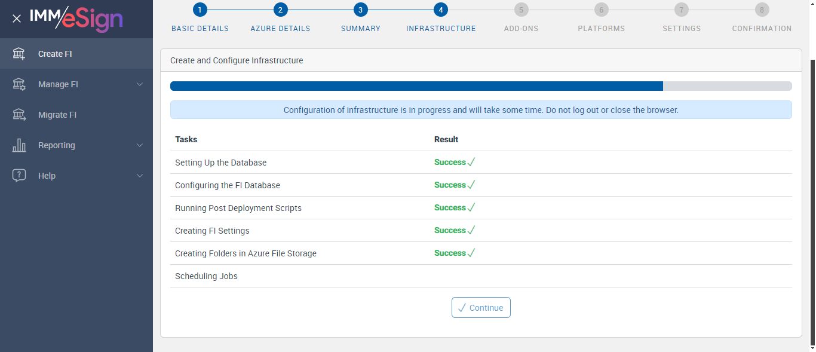Image resolution: width=816 pixels, height=352 pixels.
Task: Select step 4 circle Infrastructure
Action: pyautogui.click(x=441, y=10)
